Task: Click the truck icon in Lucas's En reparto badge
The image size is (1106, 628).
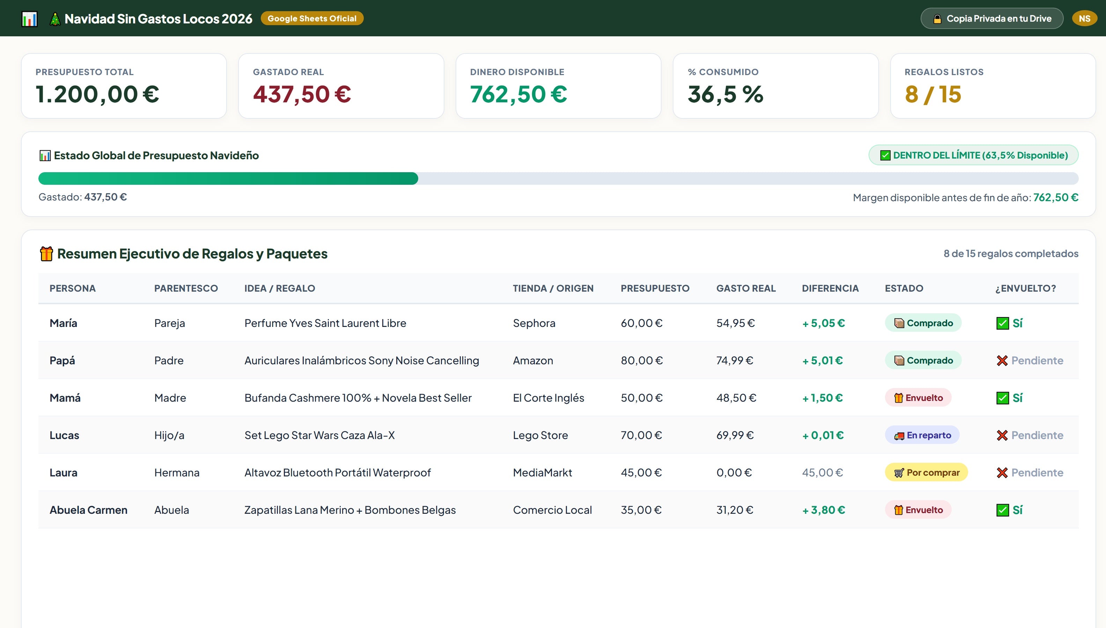Action: (x=899, y=436)
